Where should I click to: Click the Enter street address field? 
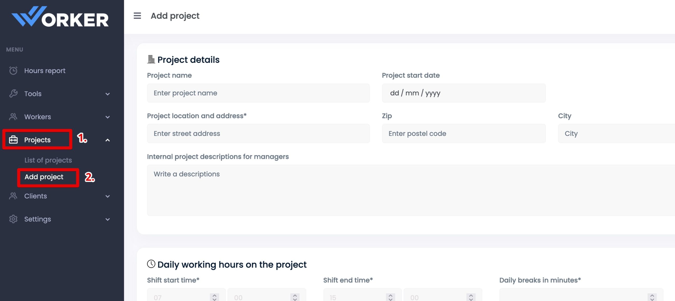point(258,133)
